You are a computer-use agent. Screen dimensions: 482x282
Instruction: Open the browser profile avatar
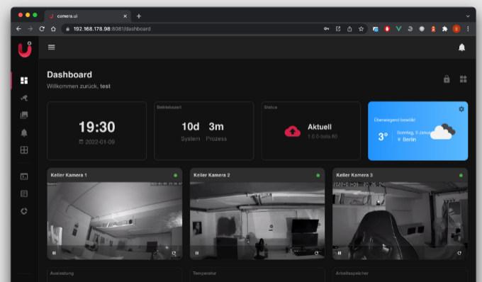[x=456, y=29]
